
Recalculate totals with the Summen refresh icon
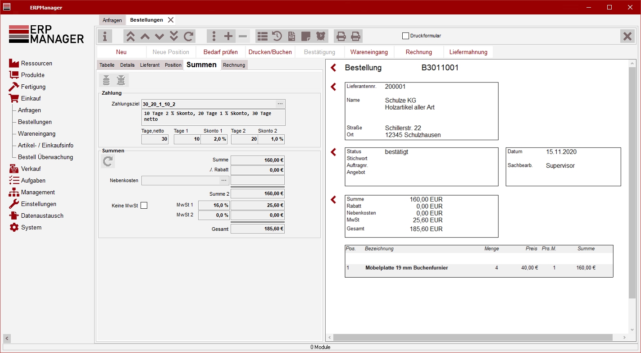point(108,161)
